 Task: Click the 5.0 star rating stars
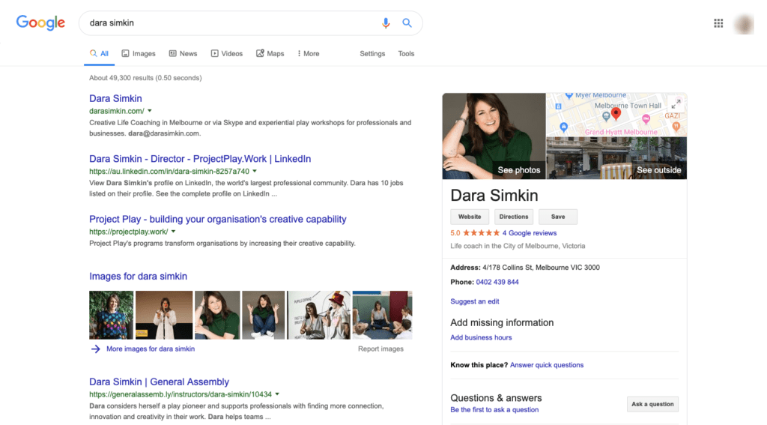(482, 233)
